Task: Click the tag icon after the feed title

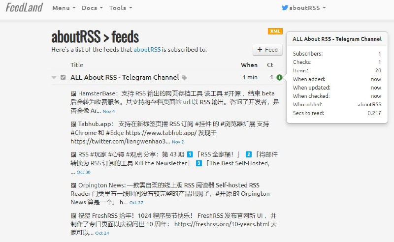Action: click(x=185, y=78)
